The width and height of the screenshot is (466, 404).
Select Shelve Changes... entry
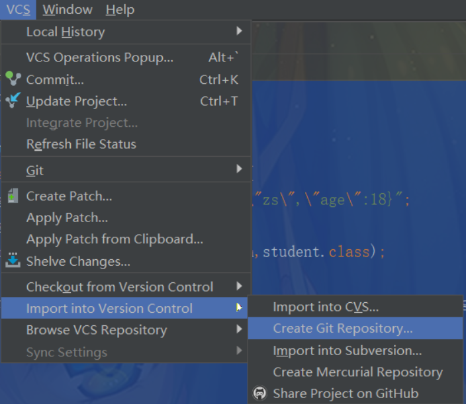126,261
